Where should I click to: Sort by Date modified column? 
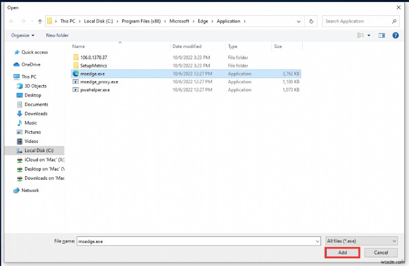(187, 46)
